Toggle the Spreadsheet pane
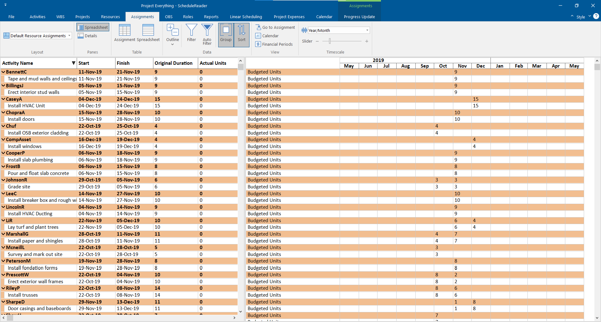The width and height of the screenshot is (601, 322). (x=93, y=27)
